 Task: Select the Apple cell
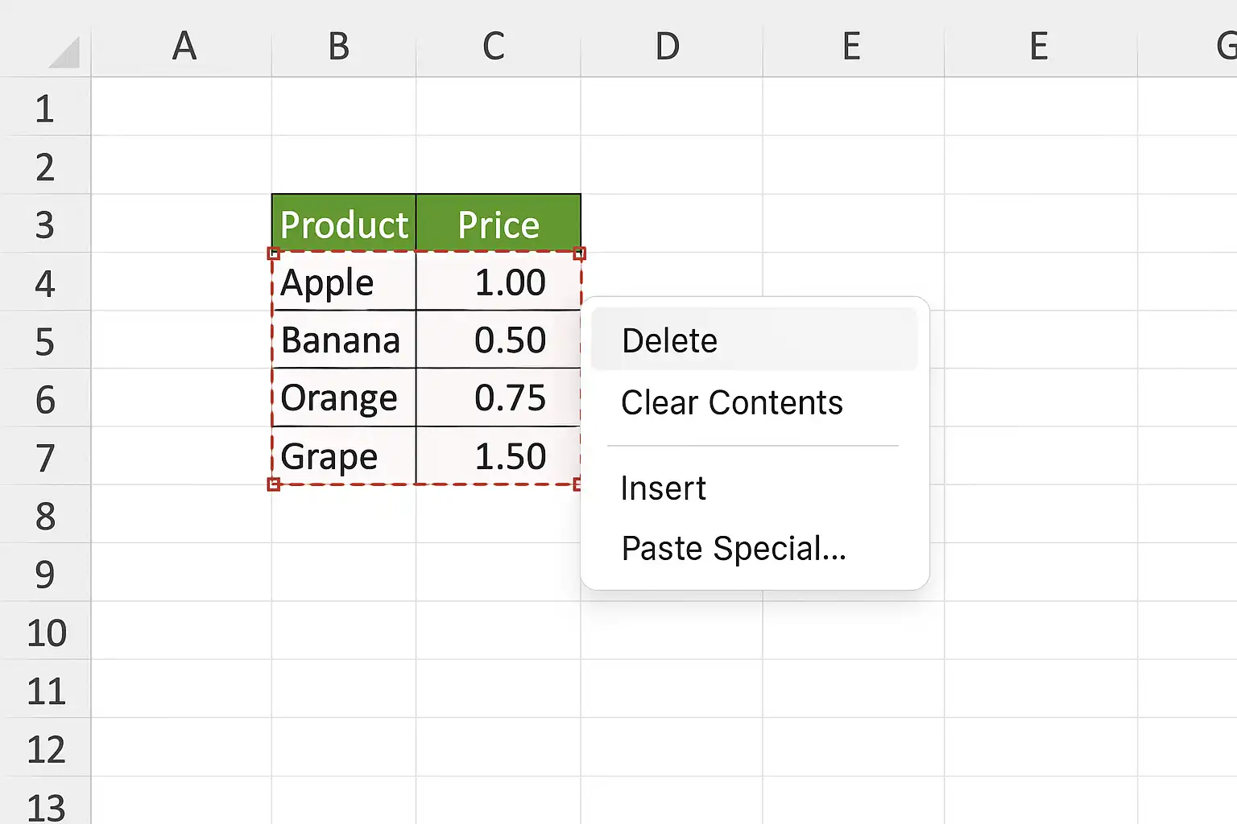click(x=344, y=282)
